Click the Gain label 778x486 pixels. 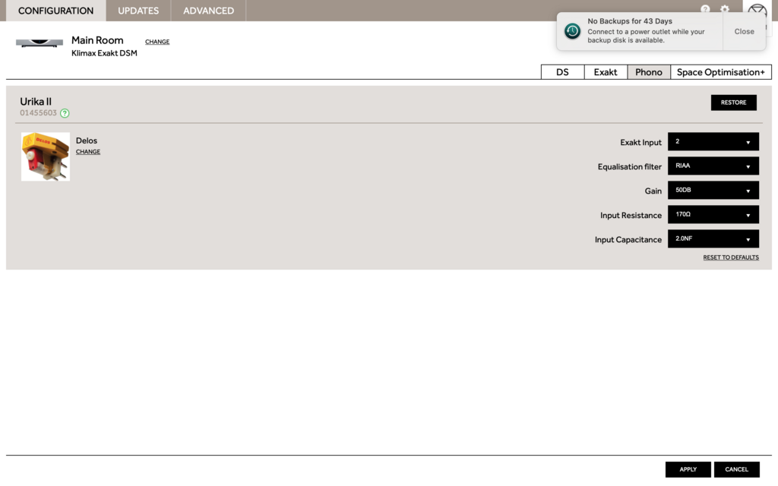coord(653,191)
